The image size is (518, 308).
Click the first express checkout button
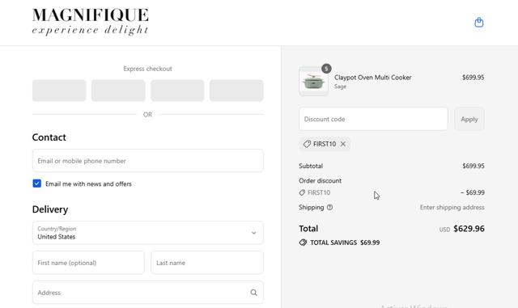pyautogui.click(x=59, y=91)
